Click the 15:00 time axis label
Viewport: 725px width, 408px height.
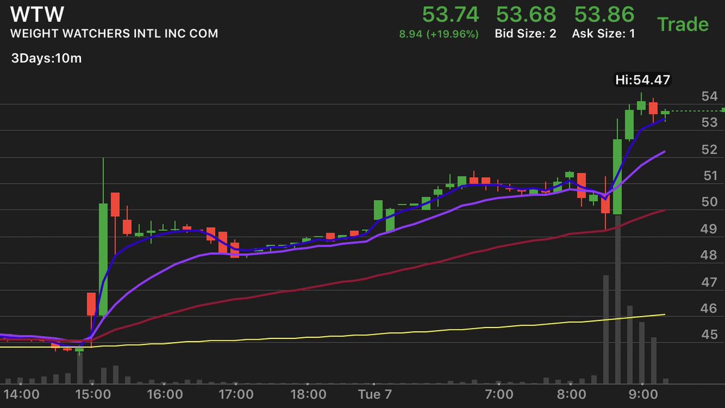(x=92, y=395)
